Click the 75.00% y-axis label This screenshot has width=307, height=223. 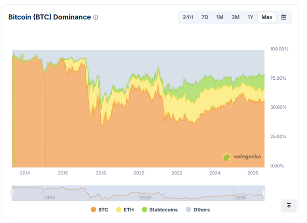[278, 78]
